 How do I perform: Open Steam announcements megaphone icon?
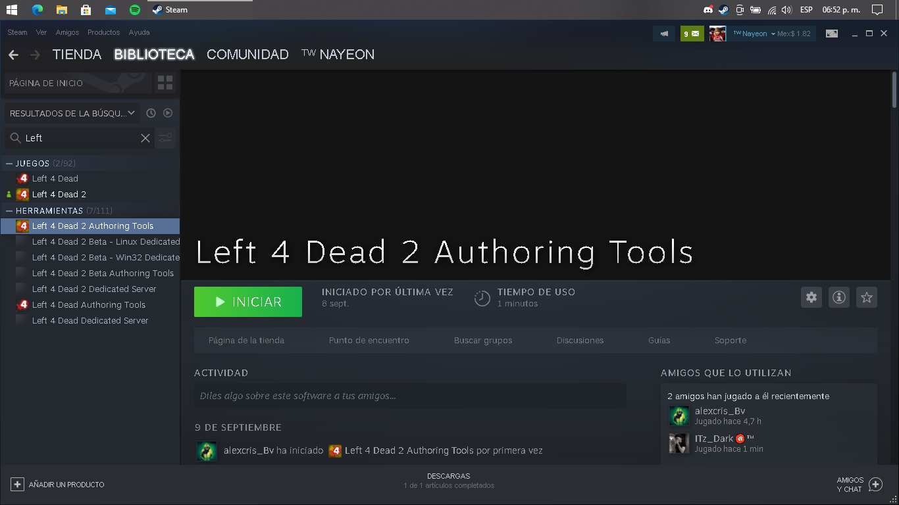coord(664,34)
